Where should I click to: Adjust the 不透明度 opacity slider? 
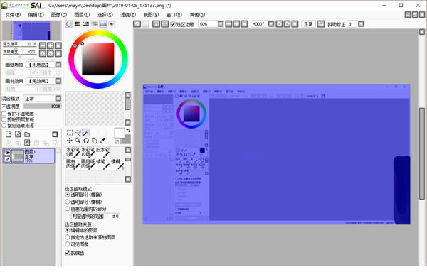(42, 107)
